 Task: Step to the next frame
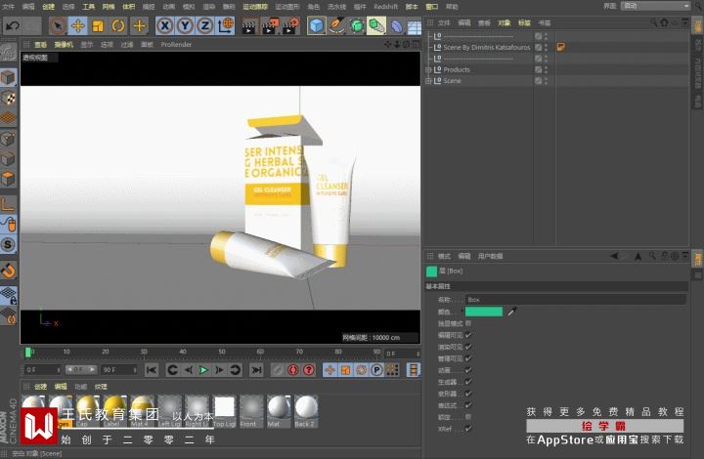219,370
